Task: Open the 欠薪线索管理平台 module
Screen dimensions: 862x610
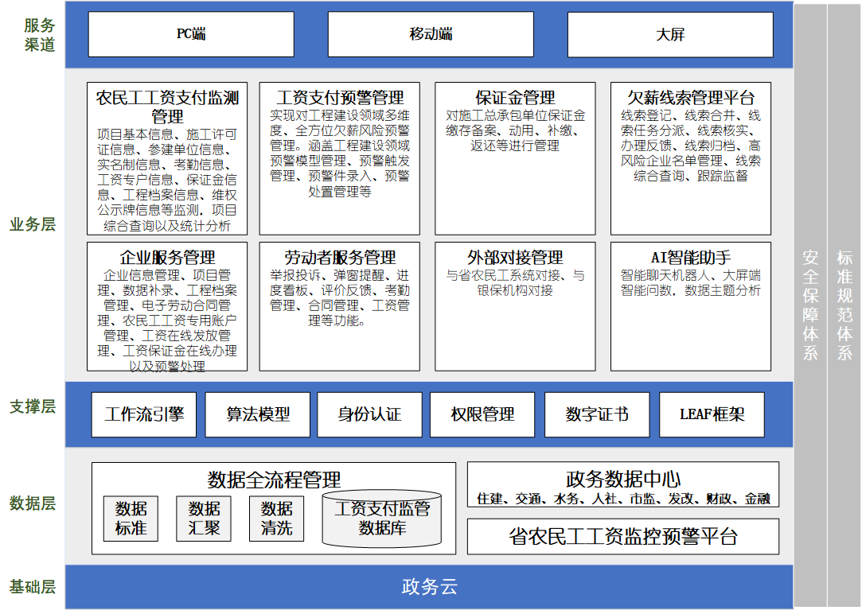Action: click(x=690, y=158)
